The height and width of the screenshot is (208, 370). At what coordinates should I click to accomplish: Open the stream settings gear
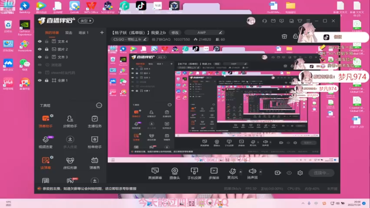[300, 173]
